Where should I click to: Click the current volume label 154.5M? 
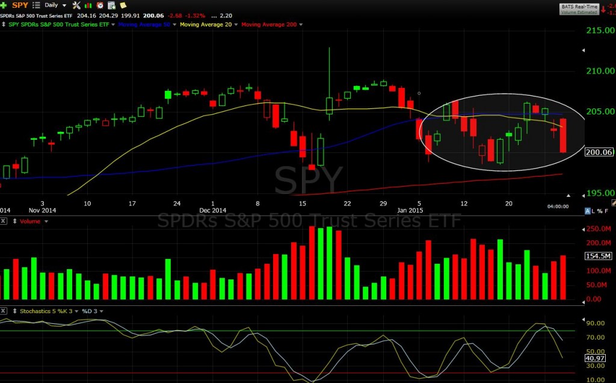pos(599,256)
